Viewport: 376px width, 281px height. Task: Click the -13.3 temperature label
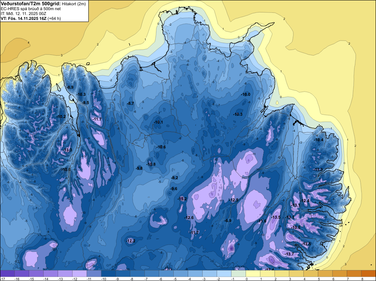(68, 150)
